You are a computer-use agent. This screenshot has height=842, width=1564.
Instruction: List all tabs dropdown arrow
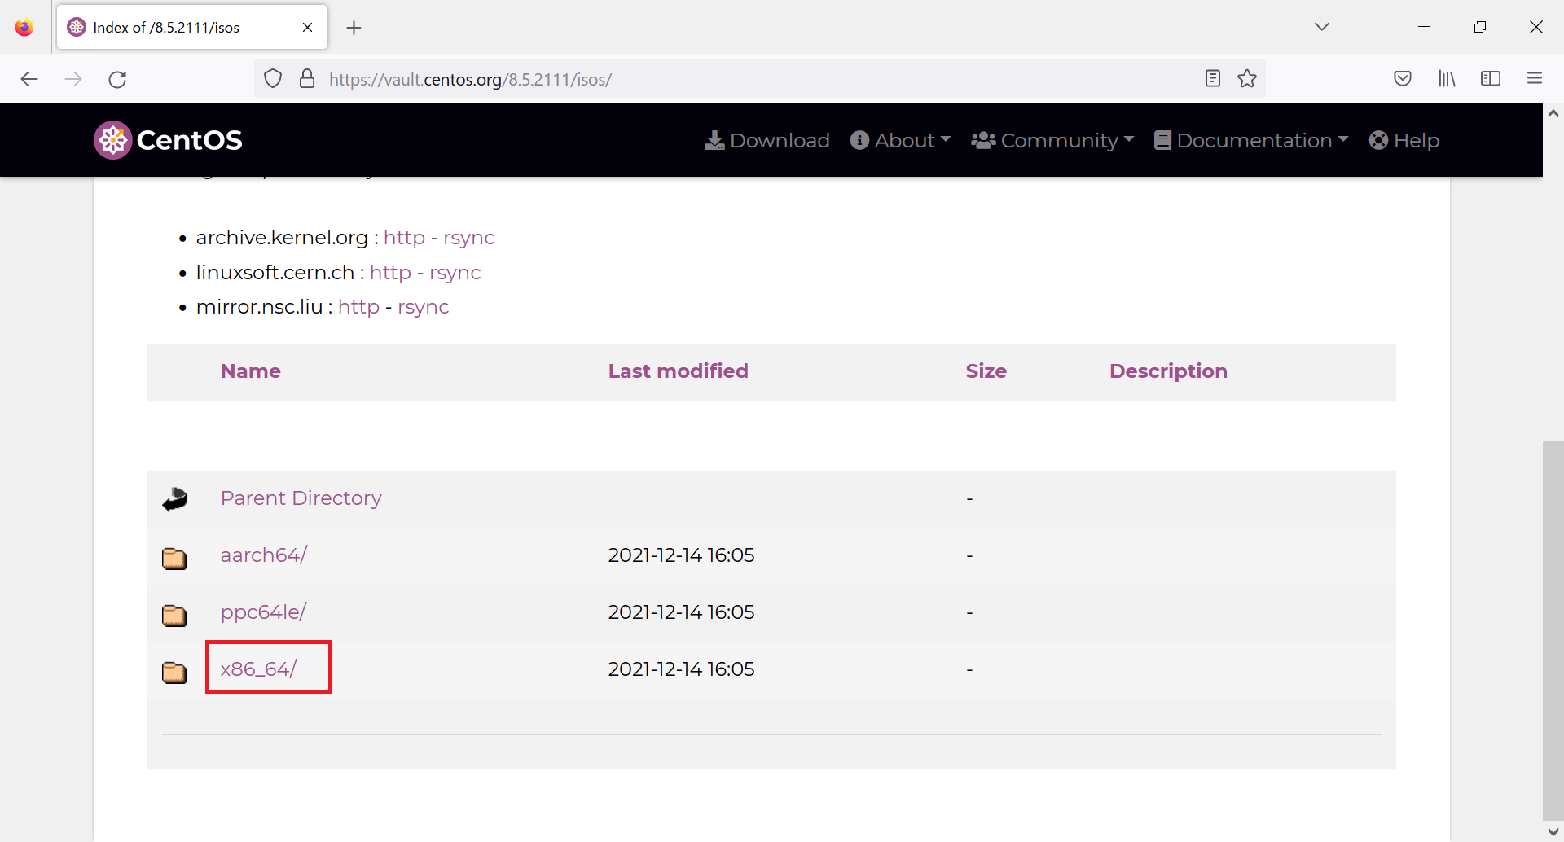[x=1322, y=27]
